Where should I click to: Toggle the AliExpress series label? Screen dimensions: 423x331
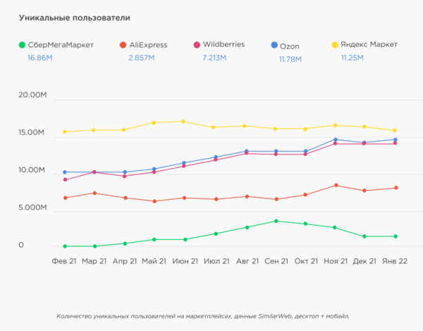148,45
